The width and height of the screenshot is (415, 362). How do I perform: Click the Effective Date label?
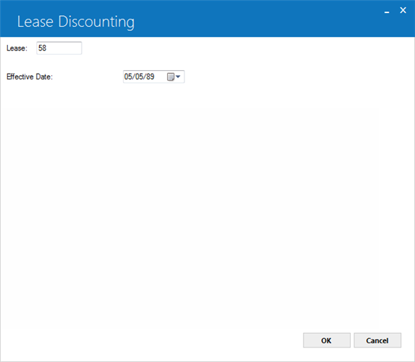click(30, 77)
